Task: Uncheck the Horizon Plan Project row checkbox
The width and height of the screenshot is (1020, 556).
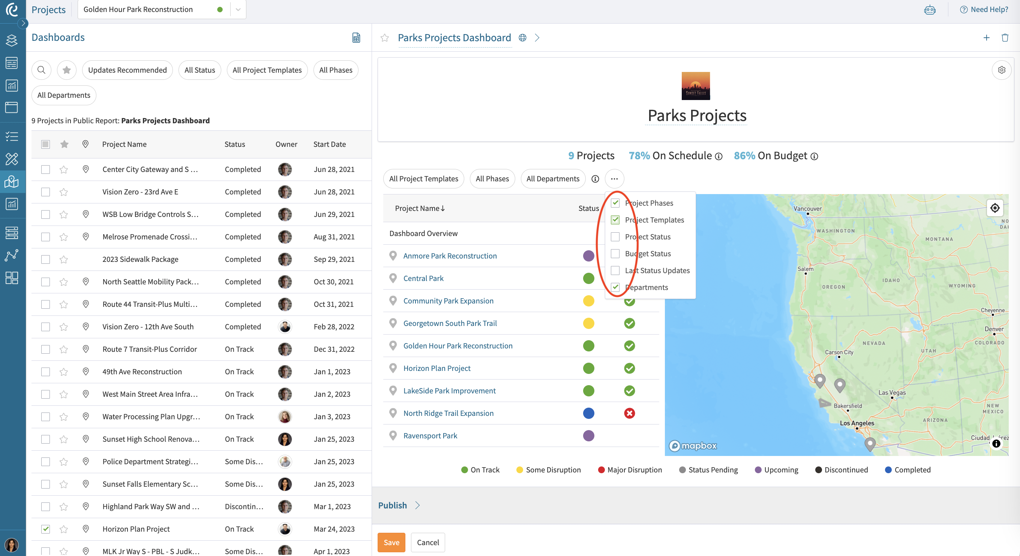Action: [45, 529]
